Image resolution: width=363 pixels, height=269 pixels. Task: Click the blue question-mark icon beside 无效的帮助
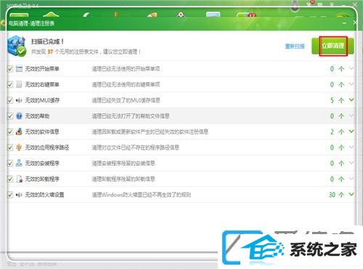[x=19, y=116]
